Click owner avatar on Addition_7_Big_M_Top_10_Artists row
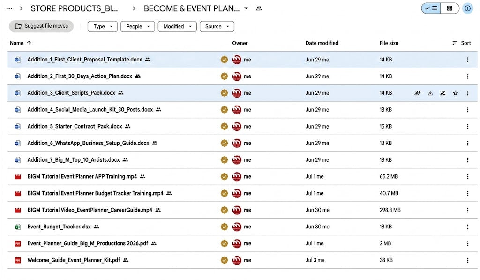This screenshot has width=480, height=280. tap(237, 160)
